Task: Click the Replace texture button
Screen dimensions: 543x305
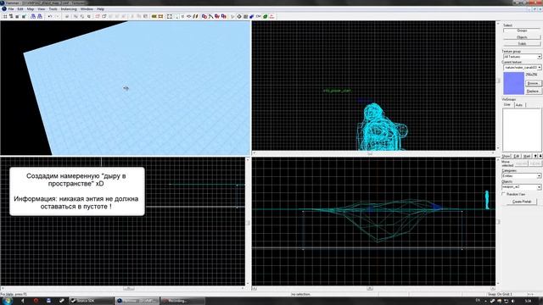Action: 534,91
